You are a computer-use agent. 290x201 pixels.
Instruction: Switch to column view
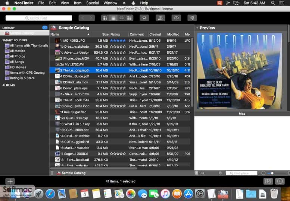coord(121,18)
